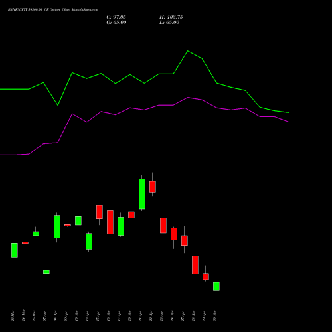This screenshot has width=332, height=332.
Task: Click the 23 Mar date label
Action: coord(13,317)
